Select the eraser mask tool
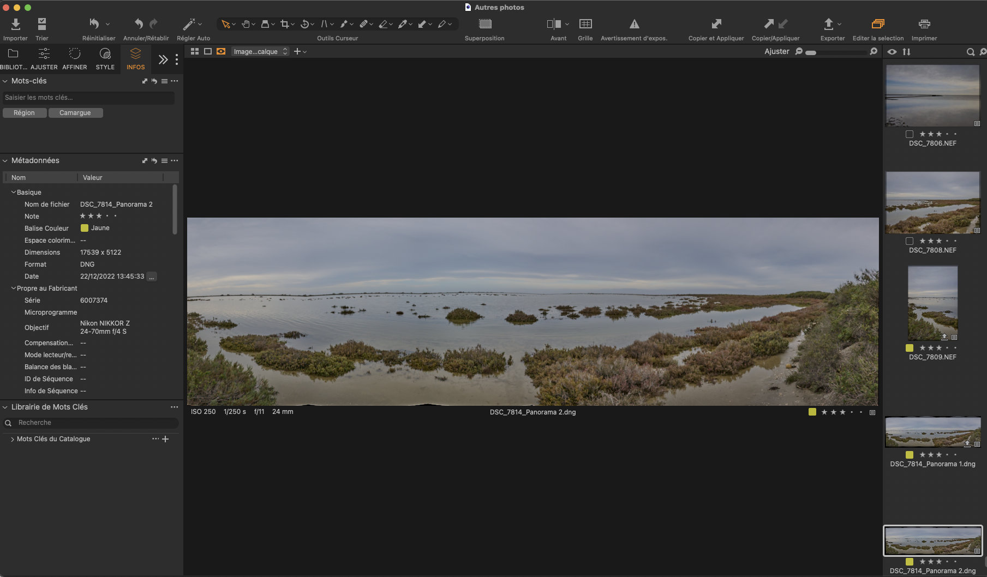The width and height of the screenshot is (987, 577). (383, 24)
